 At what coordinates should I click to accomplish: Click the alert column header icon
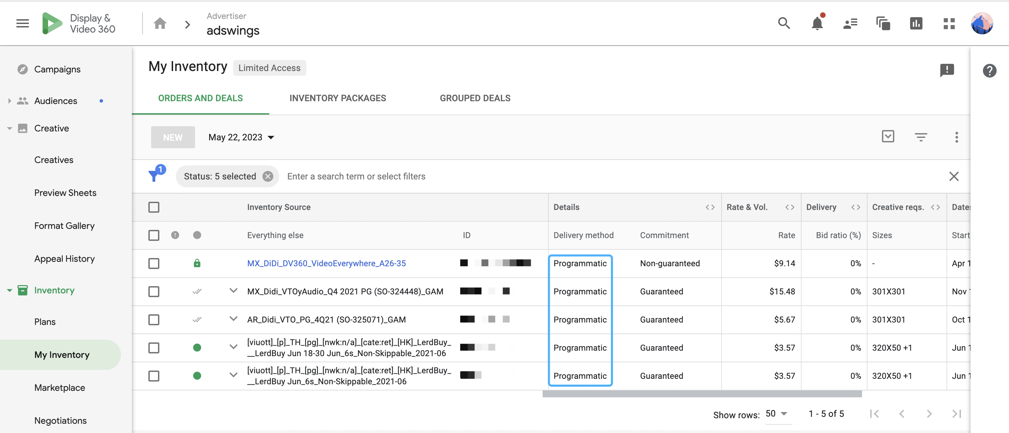coord(175,235)
